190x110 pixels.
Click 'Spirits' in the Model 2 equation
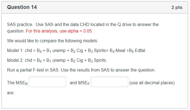(x=100, y=60)
